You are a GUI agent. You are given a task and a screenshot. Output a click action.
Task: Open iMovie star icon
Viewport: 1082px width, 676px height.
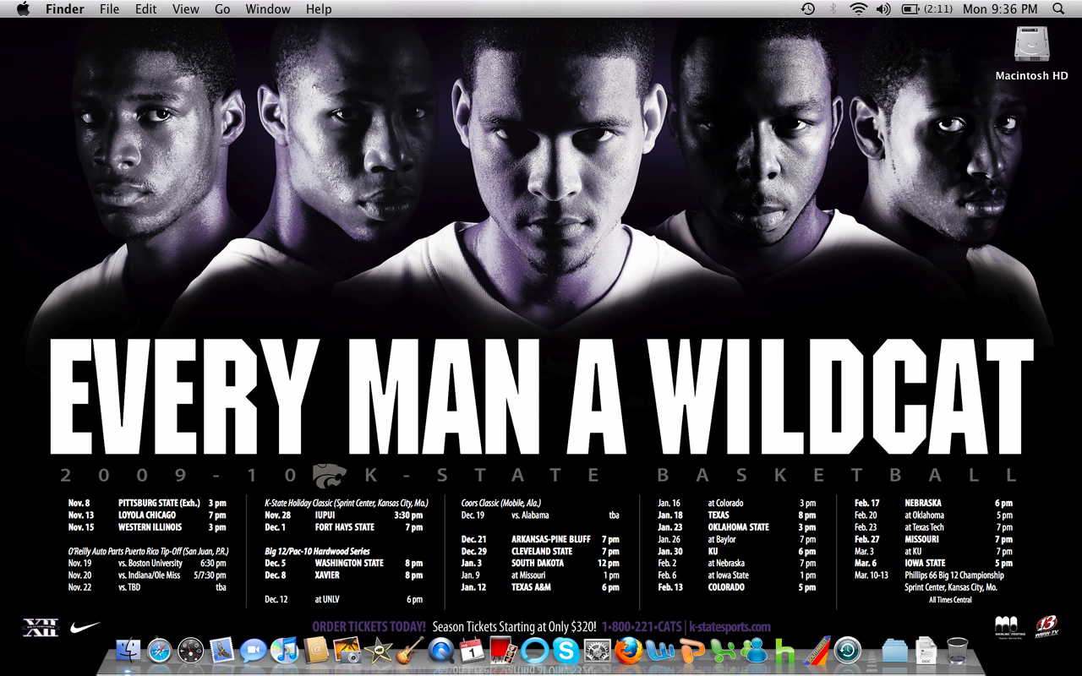(378, 650)
